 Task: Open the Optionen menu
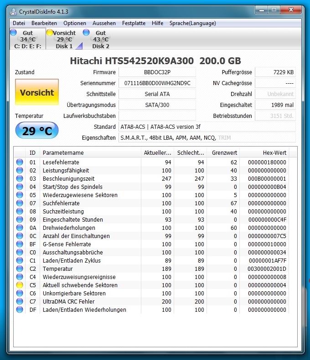75,23
